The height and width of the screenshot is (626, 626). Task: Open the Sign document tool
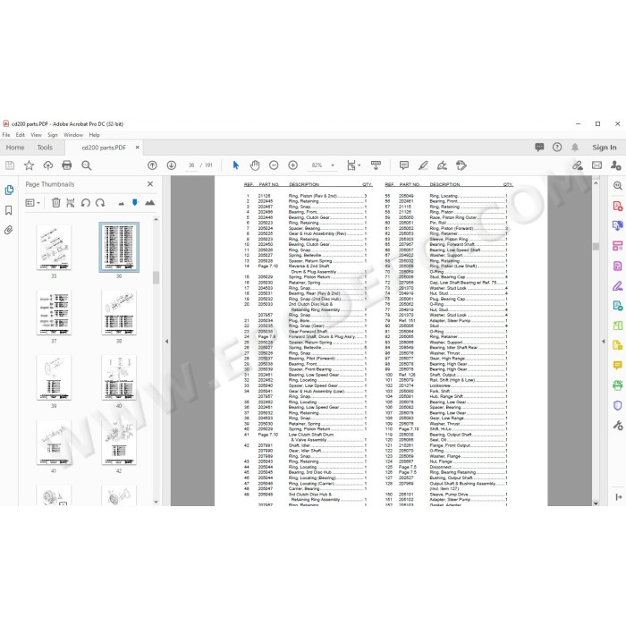[442, 165]
